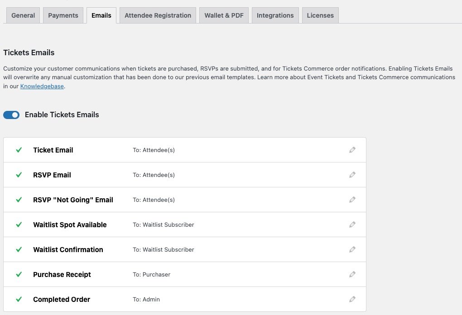Image resolution: width=462 pixels, height=315 pixels.
Task: Edit the RSVP "Not Going" Email
Action: pos(352,200)
